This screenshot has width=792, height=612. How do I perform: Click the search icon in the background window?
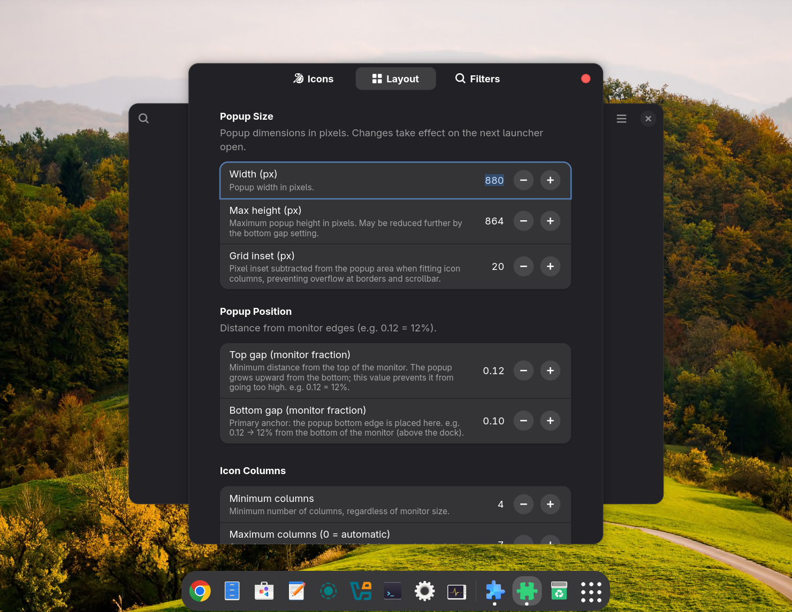(x=143, y=118)
